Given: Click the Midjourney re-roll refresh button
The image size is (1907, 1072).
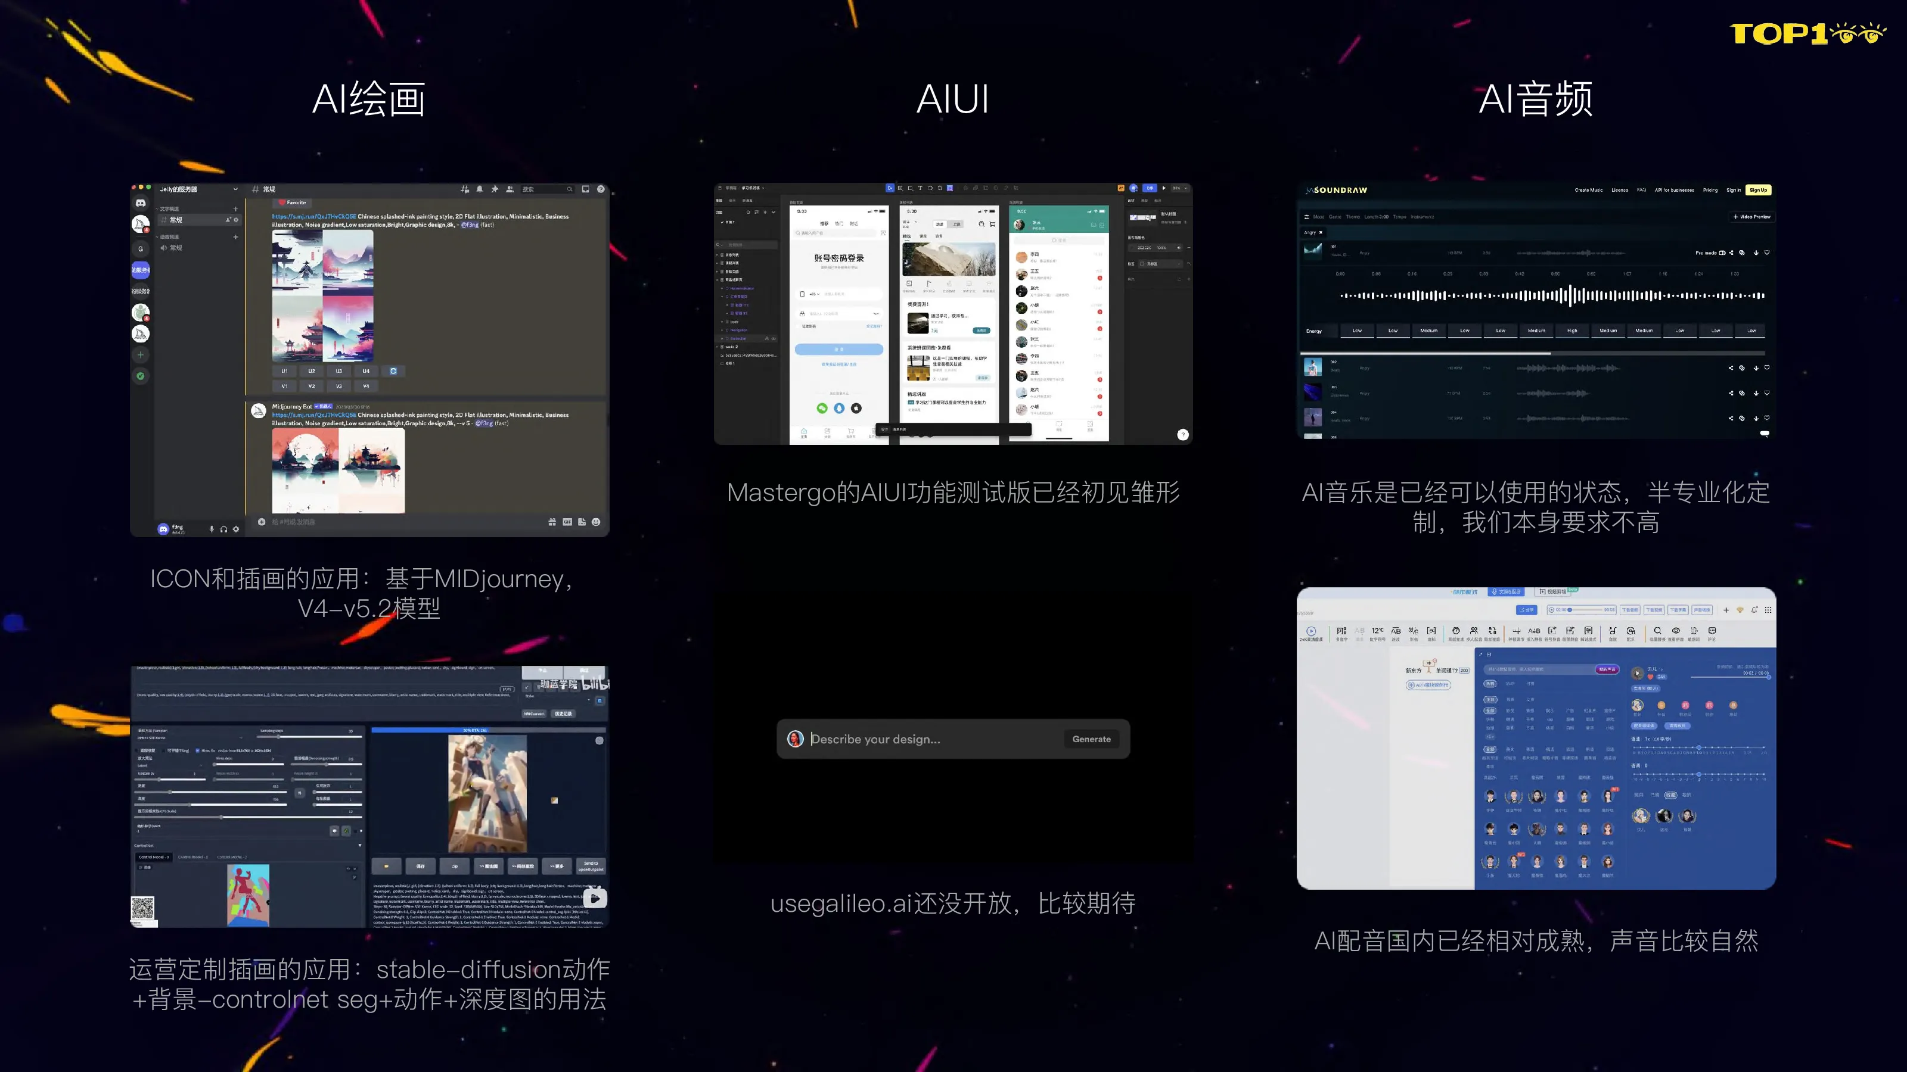Looking at the screenshot, I should pos(393,370).
